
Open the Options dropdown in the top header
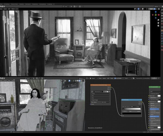[157, 7]
